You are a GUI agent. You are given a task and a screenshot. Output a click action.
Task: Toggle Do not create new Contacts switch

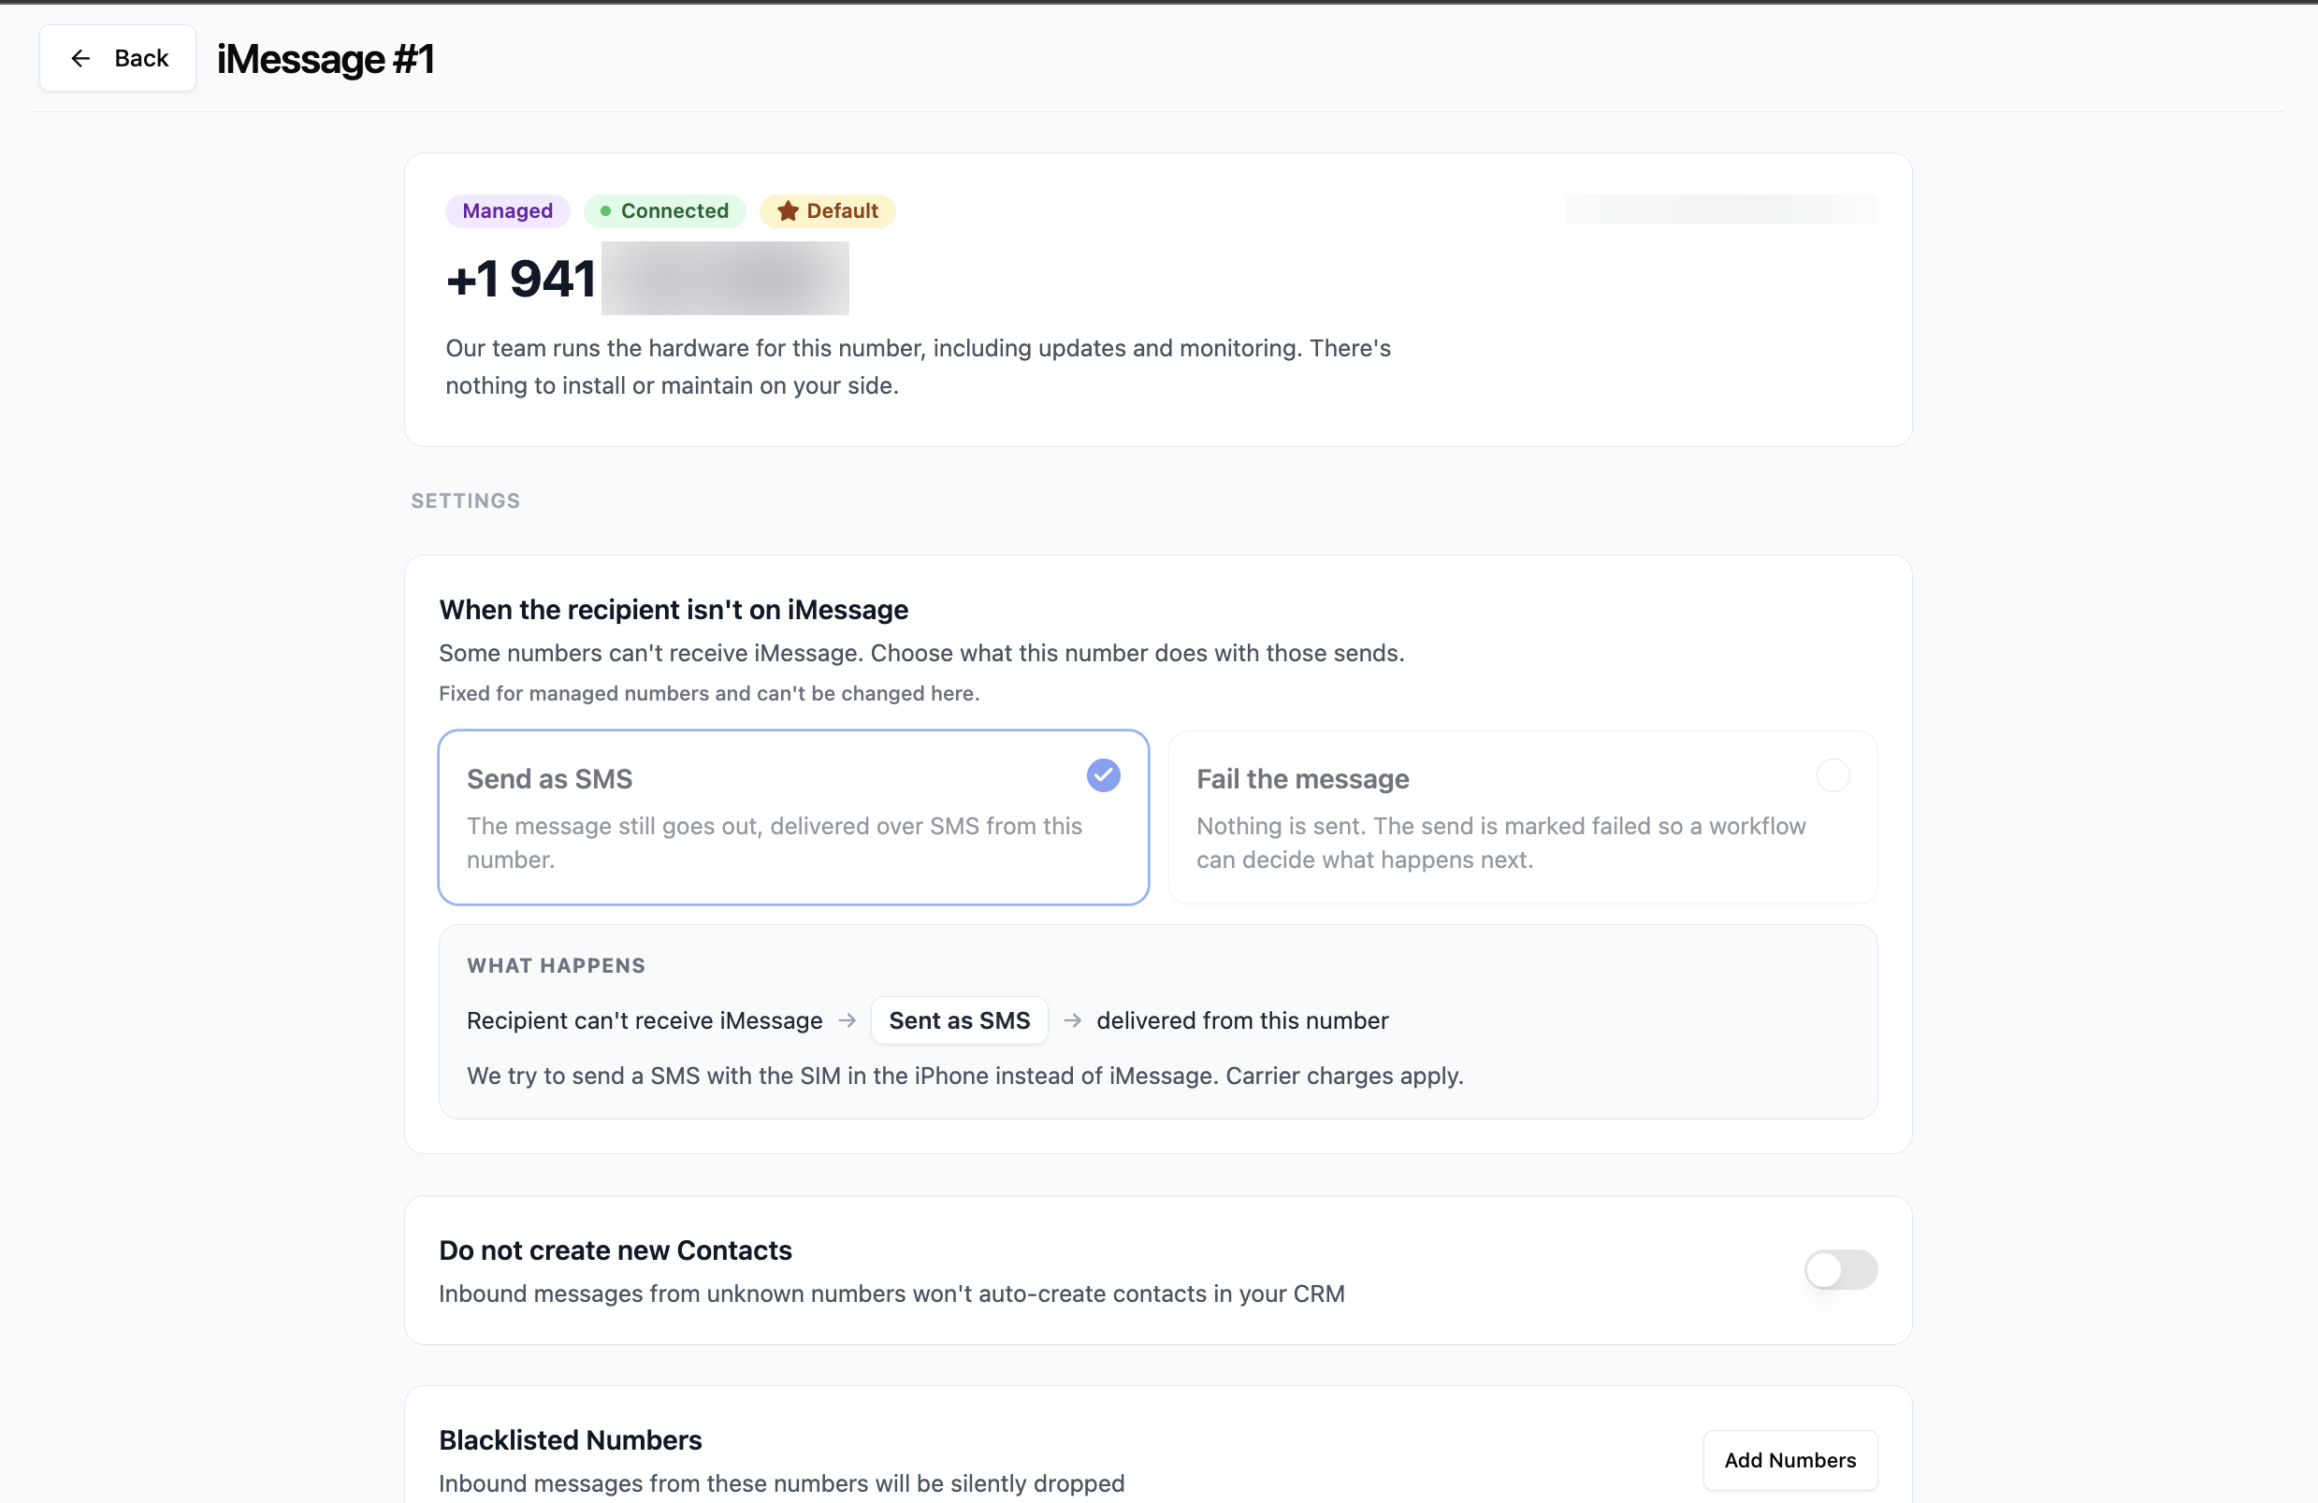pyautogui.click(x=1841, y=1269)
